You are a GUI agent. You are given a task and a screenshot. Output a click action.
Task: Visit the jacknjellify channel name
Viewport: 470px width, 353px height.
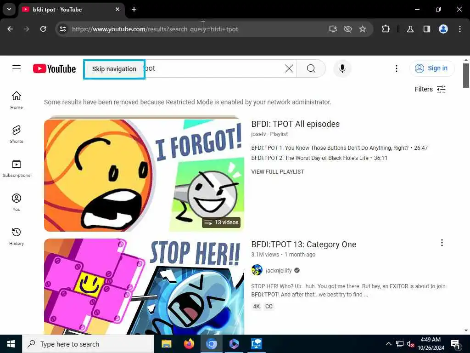279,270
